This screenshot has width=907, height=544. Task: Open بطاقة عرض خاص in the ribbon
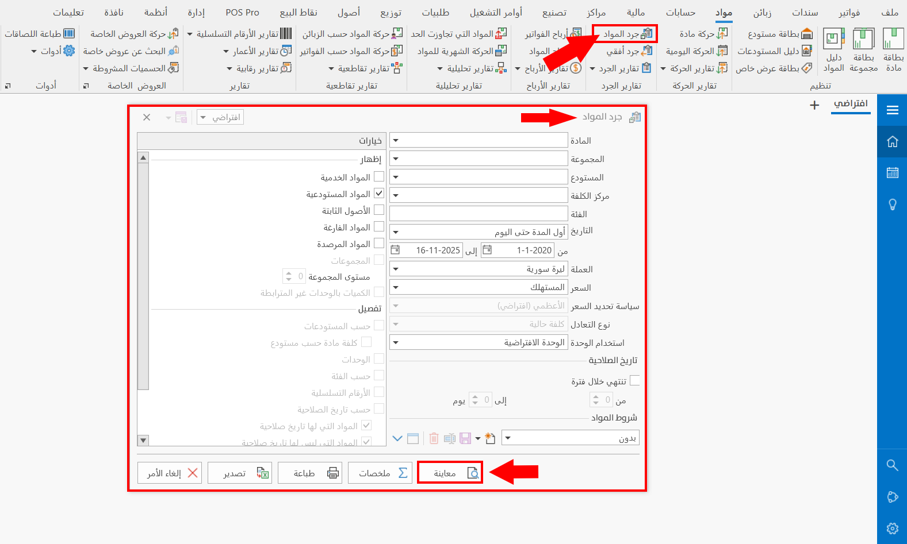774,68
